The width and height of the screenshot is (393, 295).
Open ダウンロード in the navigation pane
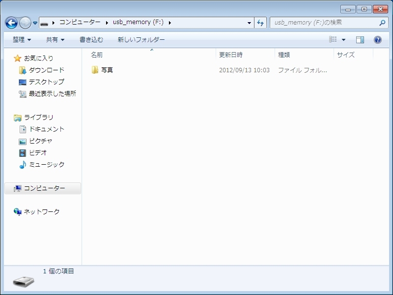pyautogui.click(x=47, y=70)
